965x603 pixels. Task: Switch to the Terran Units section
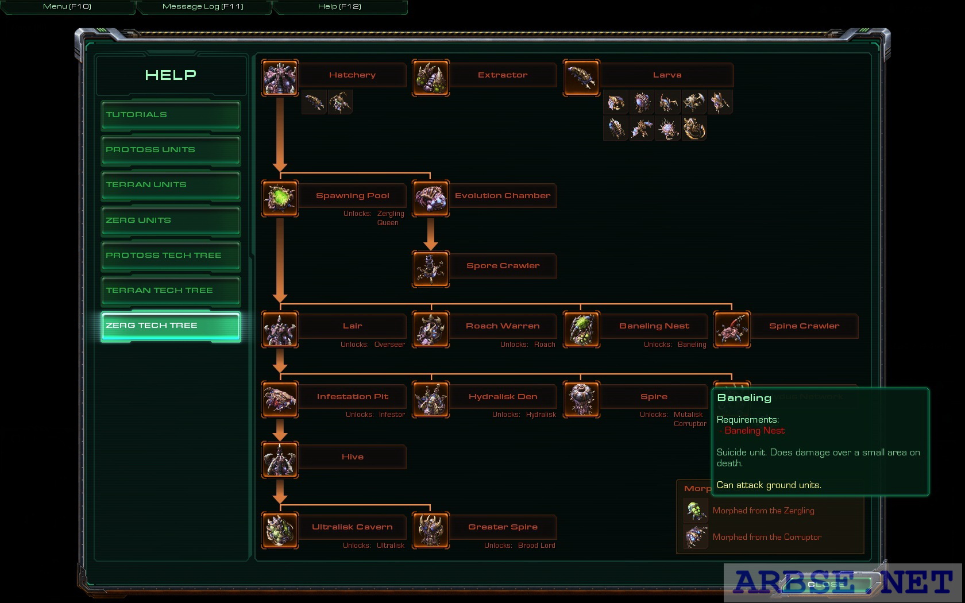[x=171, y=185]
